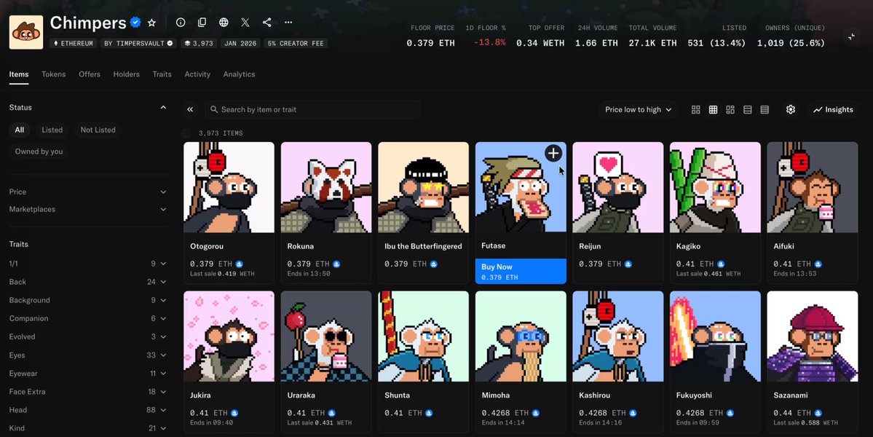This screenshot has height=437, width=873.
Task: Open display settings gear icon
Action: (x=791, y=110)
